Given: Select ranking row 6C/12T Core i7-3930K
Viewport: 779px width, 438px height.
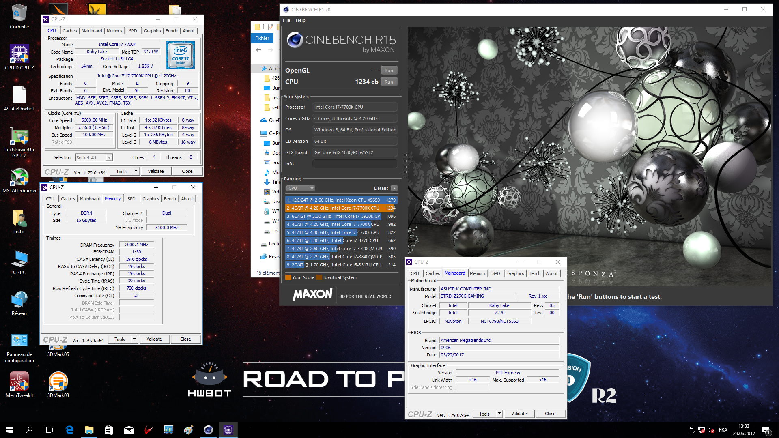Looking at the screenshot, I should click(x=341, y=216).
